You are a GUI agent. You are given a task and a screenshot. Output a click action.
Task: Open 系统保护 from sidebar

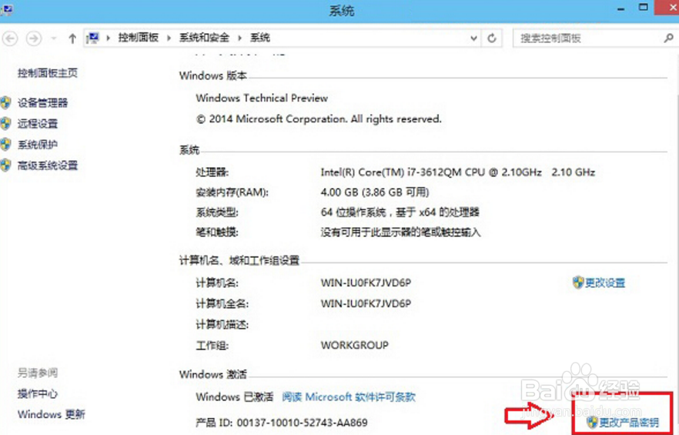tap(38, 144)
